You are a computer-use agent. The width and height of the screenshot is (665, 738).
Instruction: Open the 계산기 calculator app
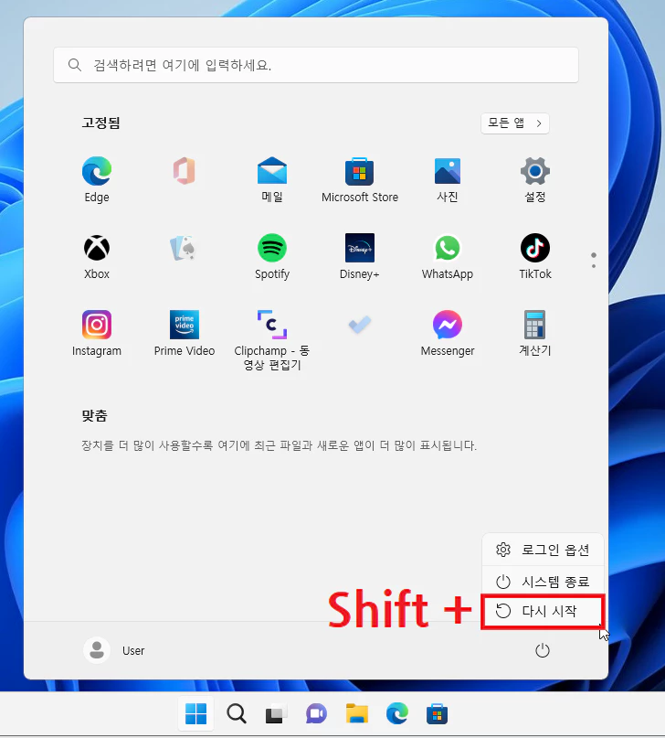(x=534, y=333)
